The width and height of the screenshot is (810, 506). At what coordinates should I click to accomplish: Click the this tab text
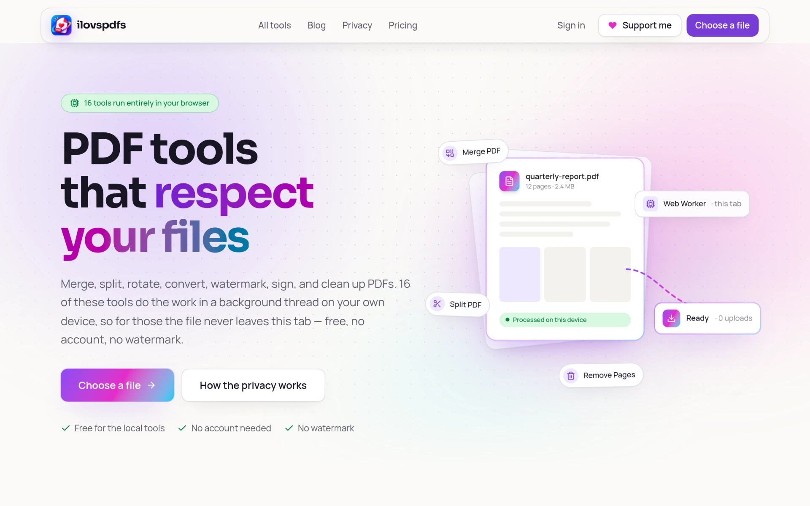pyautogui.click(x=728, y=204)
